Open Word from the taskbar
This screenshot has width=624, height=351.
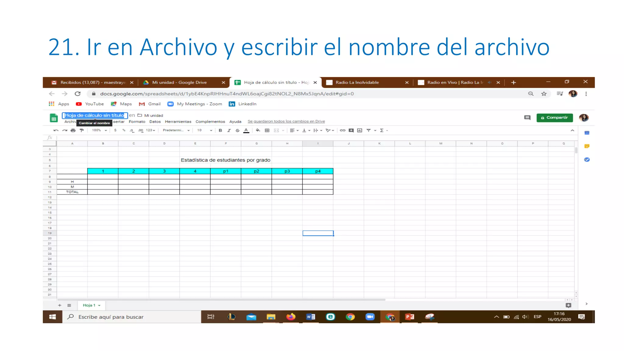pos(311,317)
